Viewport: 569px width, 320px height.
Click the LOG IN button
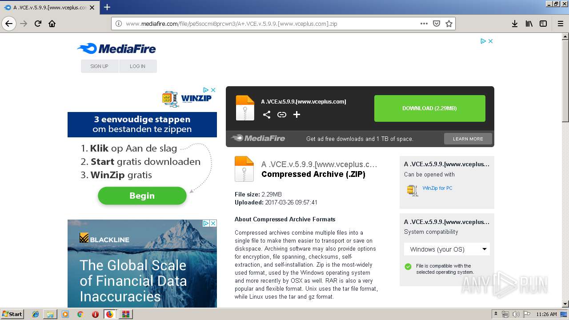coord(137,66)
